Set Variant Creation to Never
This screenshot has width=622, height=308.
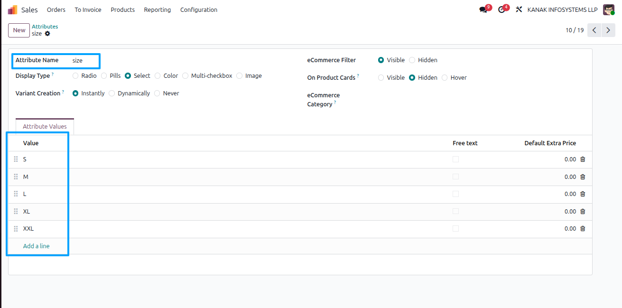158,93
